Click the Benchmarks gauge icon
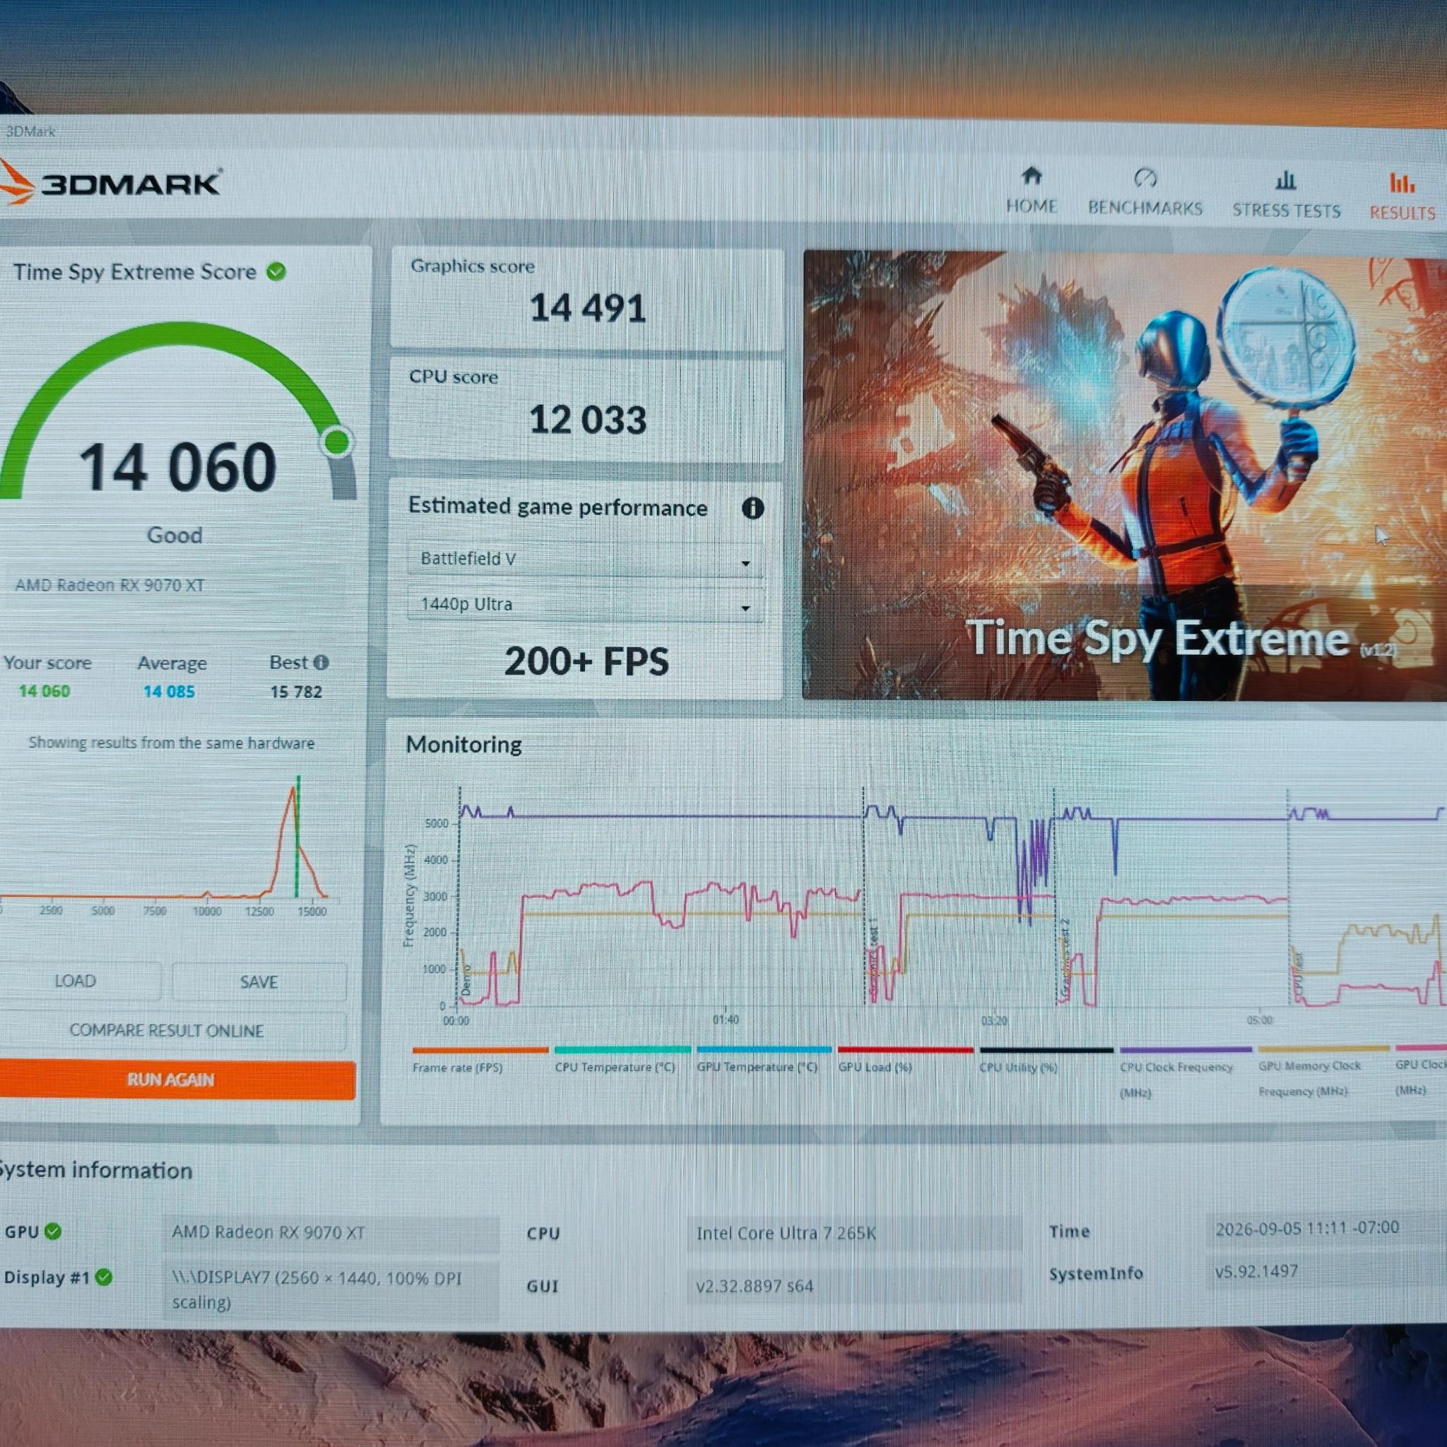Viewport: 1447px width, 1447px height. [x=1145, y=178]
